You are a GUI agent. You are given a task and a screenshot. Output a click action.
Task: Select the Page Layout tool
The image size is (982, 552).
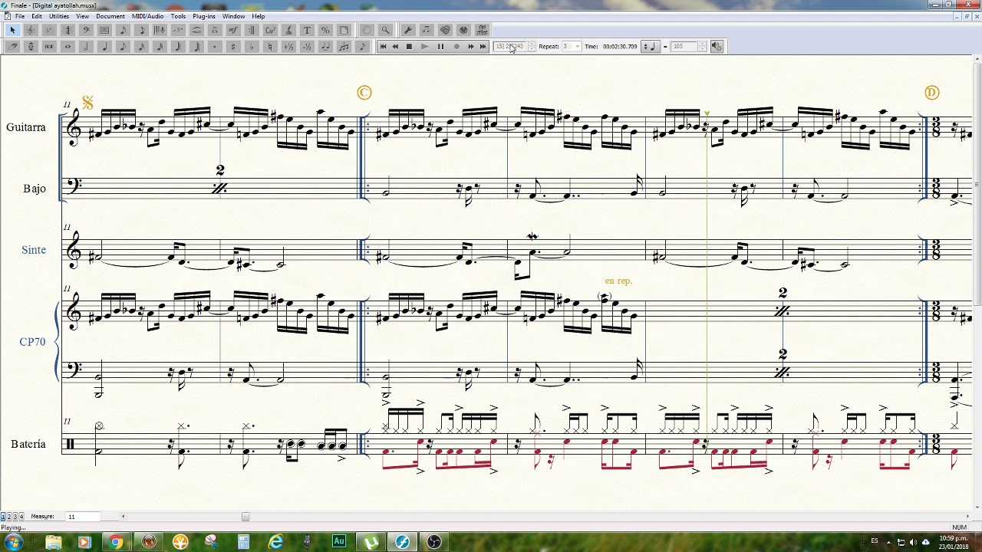click(x=344, y=30)
